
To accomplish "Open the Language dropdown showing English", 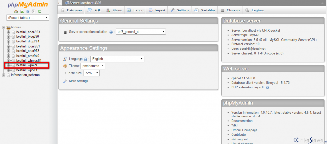I will [x=117, y=59].
